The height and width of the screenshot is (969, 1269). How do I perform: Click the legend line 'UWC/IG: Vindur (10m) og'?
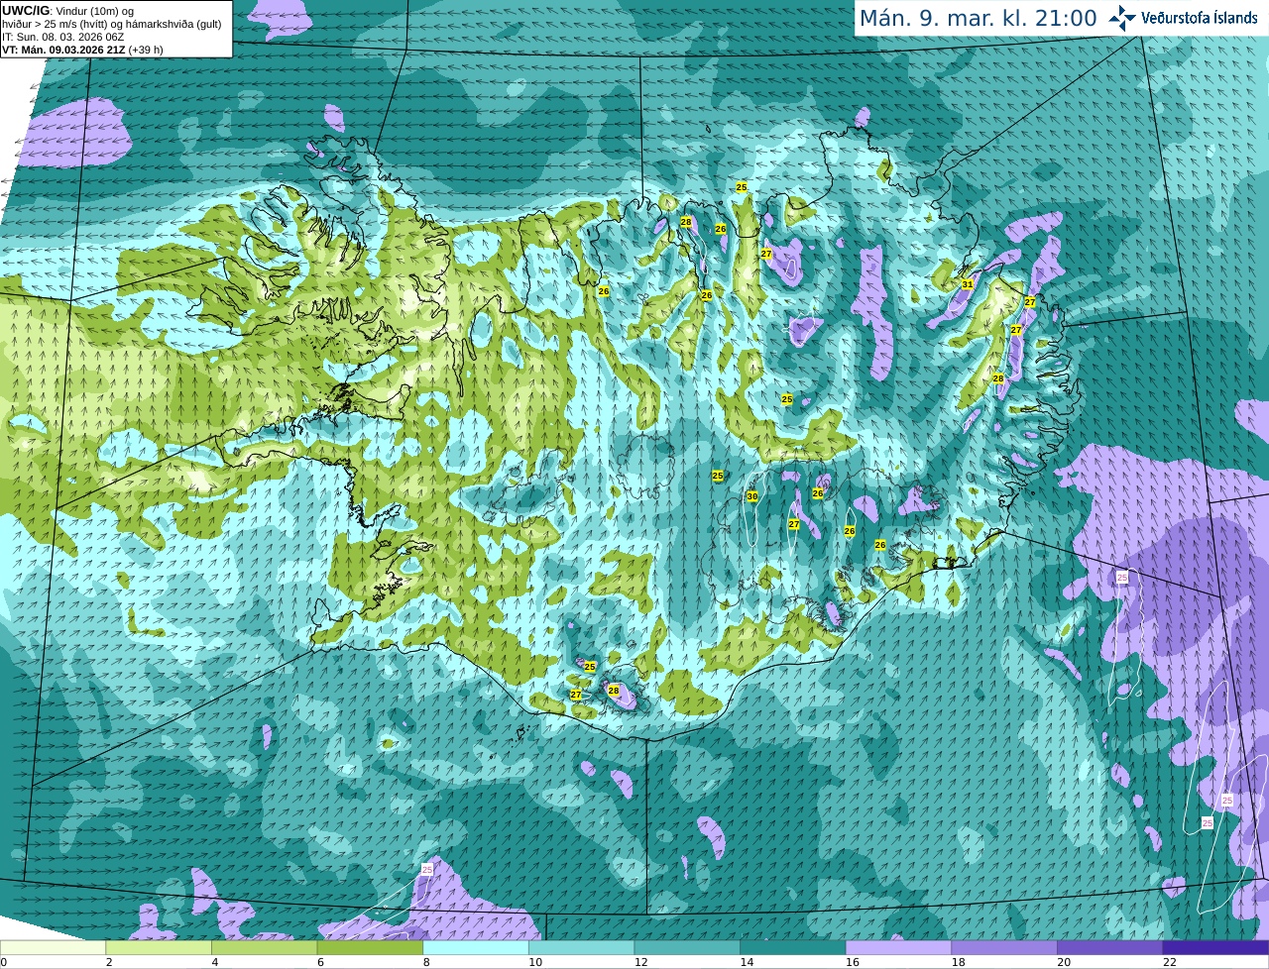68,10
